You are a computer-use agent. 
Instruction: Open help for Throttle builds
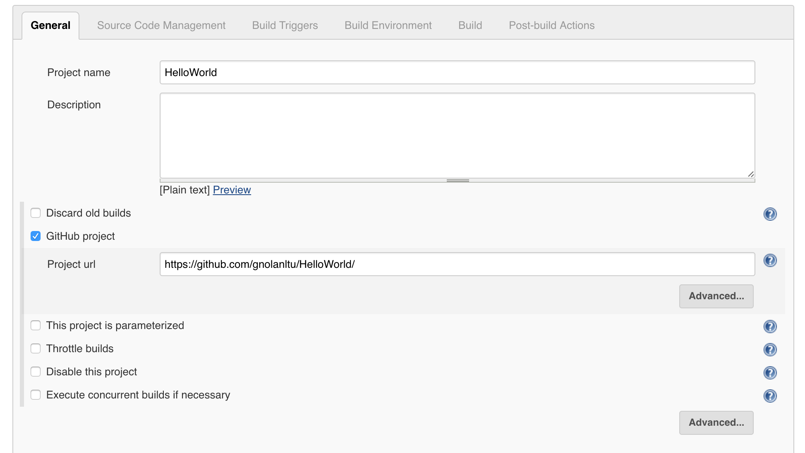769,350
